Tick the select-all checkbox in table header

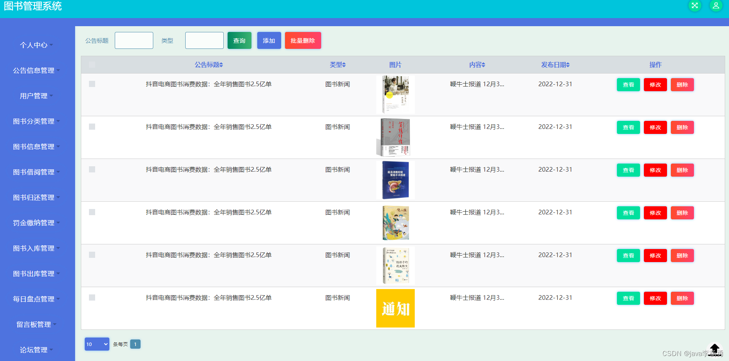(x=92, y=65)
